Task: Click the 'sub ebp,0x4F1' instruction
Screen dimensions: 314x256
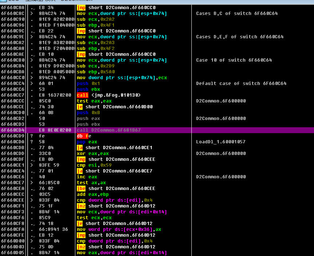Action: click(x=96, y=25)
